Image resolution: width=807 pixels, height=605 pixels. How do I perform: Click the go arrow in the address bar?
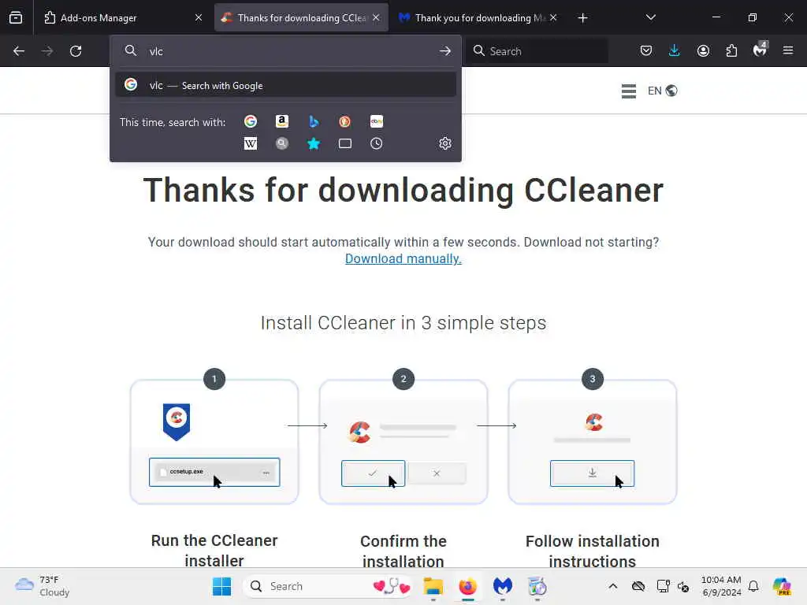444,51
